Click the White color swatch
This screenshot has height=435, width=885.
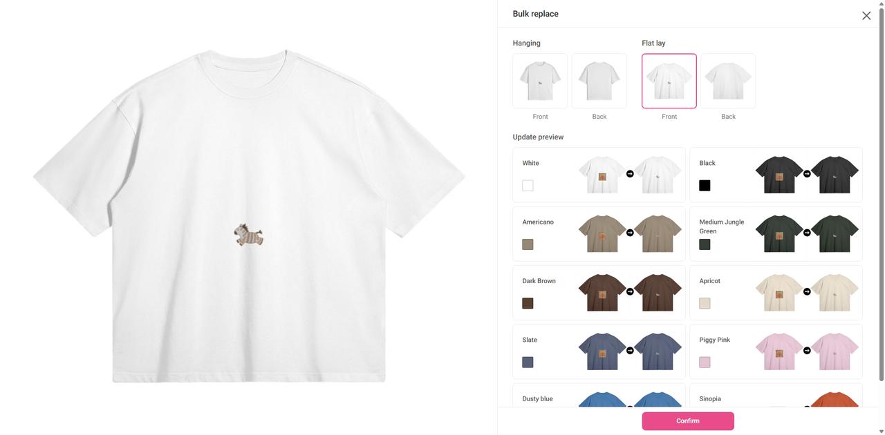click(x=528, y=185)
